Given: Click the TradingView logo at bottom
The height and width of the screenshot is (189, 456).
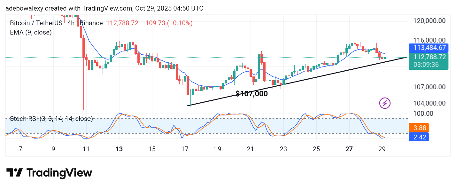Looking at the screenshot, I should (49, 173).
